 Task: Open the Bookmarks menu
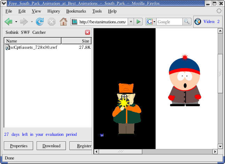pyautogui.click(x=76, y=11)
